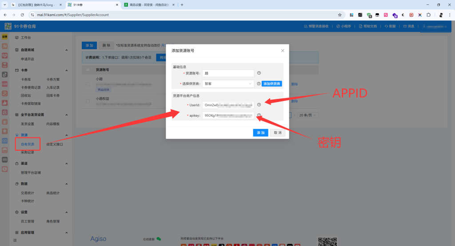Open the browser profile avatar

tap(441, 15)
